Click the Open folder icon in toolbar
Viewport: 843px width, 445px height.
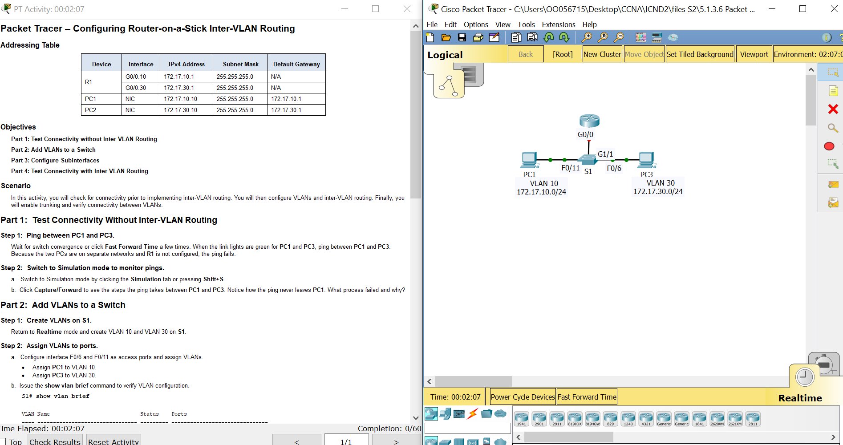coord(446,38)
